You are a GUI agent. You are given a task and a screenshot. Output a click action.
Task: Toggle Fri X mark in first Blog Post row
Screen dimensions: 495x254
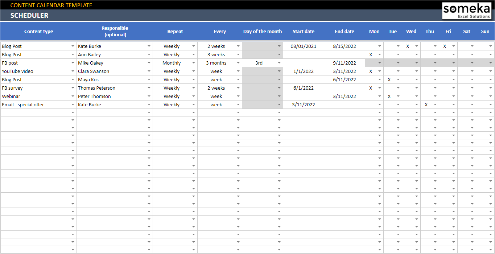[x=445, y=46]
